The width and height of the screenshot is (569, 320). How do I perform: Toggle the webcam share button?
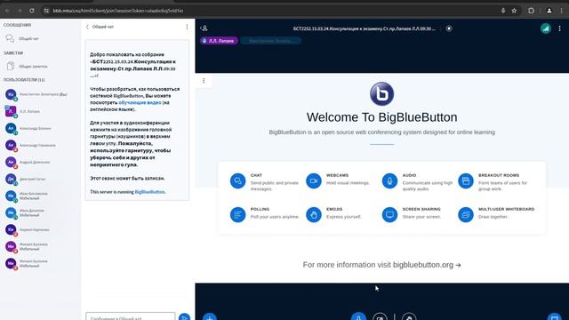tap(380, 316)
